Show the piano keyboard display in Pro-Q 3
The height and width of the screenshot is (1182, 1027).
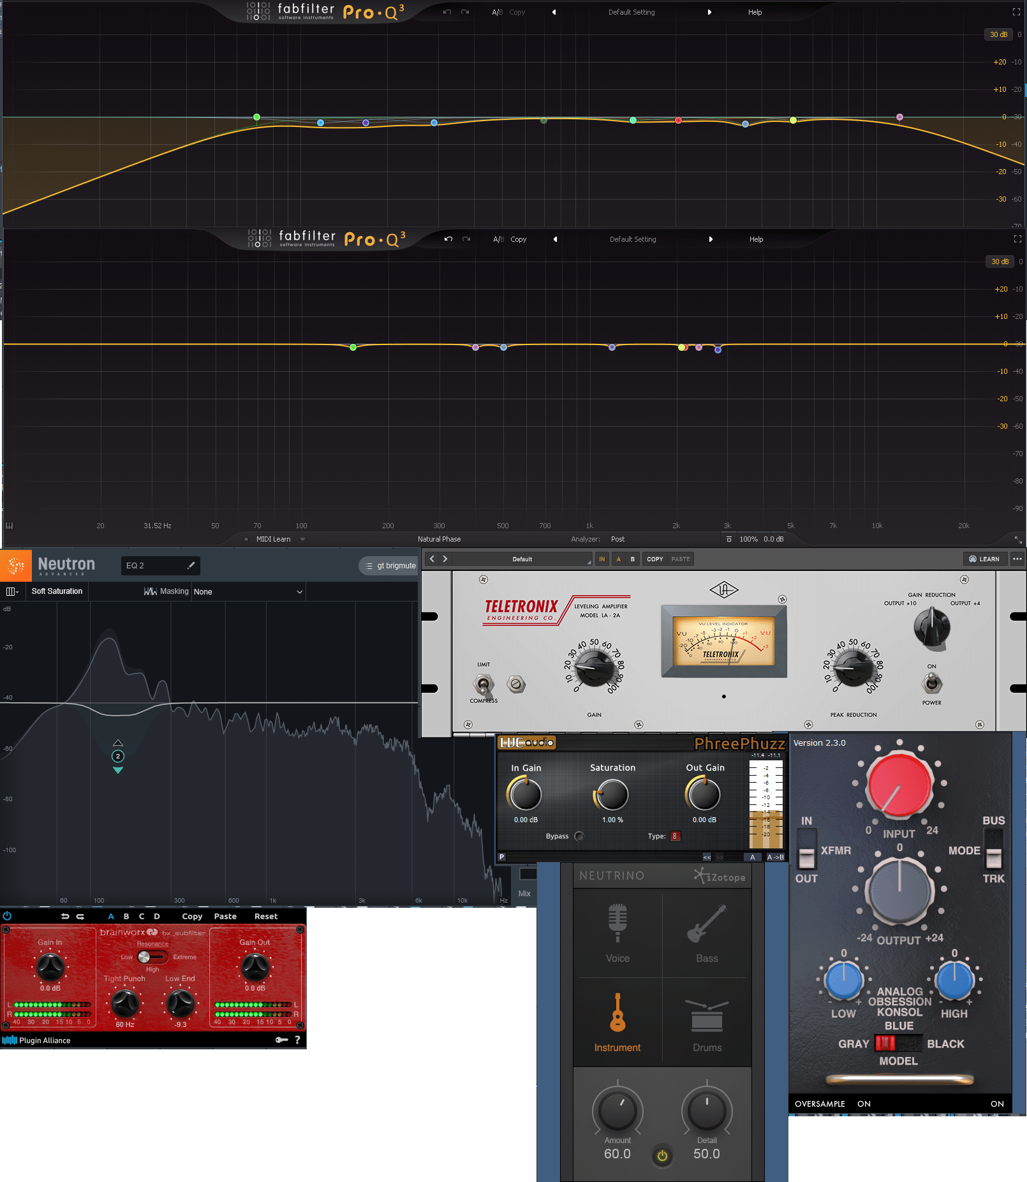10,526
